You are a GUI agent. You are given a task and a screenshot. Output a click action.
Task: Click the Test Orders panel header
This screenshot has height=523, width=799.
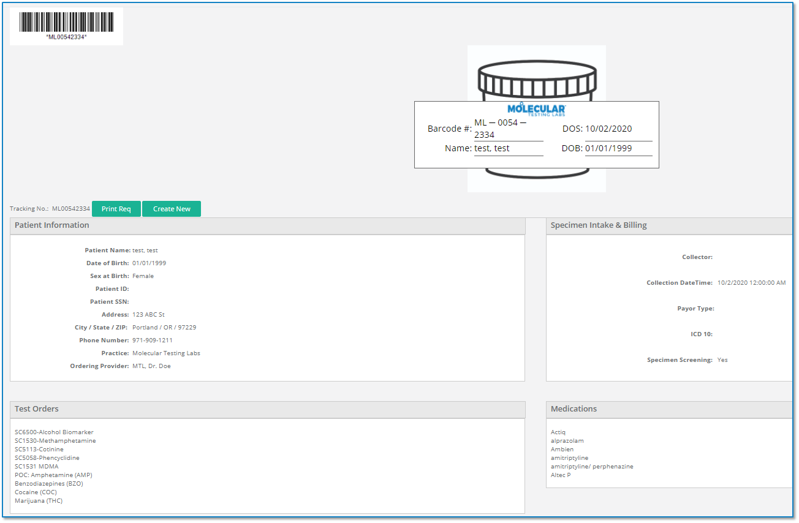[36, 409]
